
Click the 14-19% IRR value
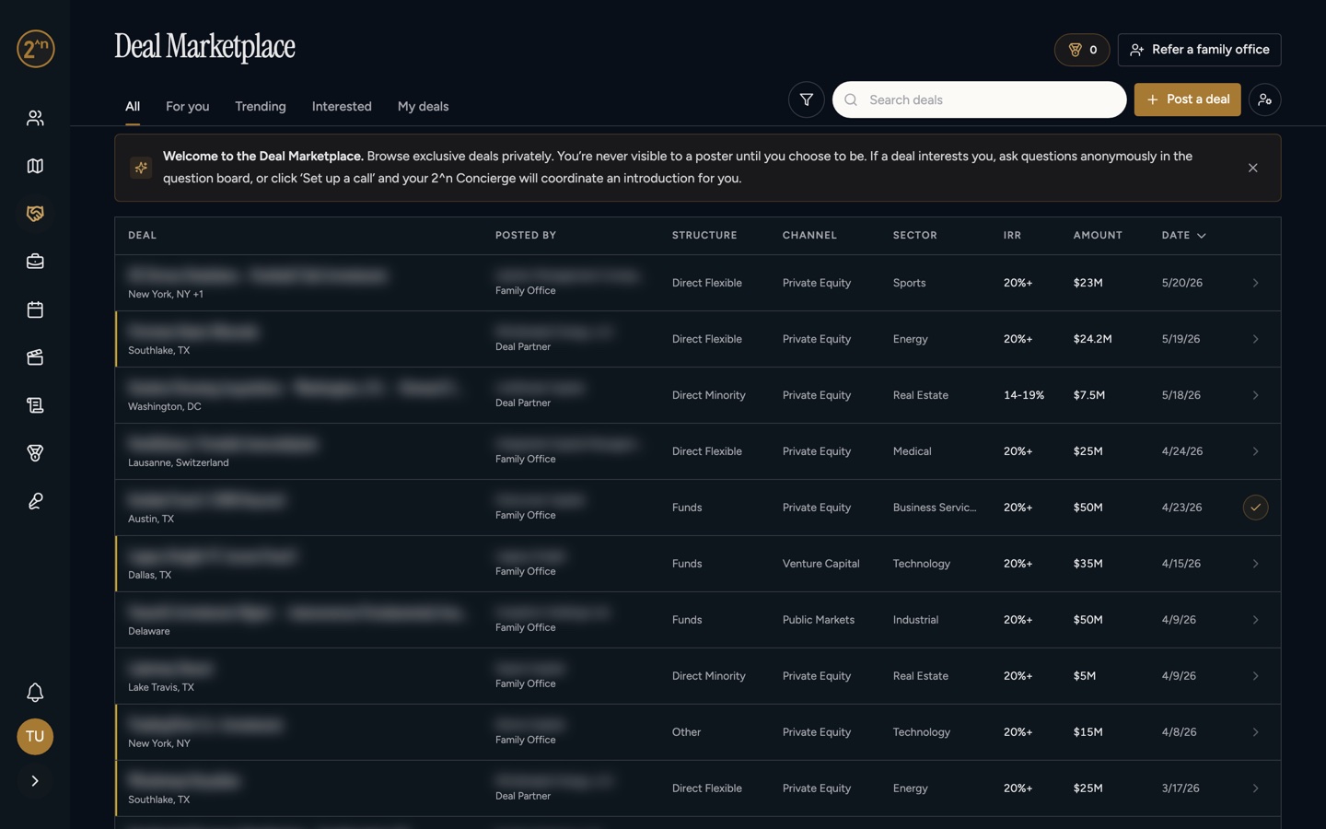coord(1024,395)
